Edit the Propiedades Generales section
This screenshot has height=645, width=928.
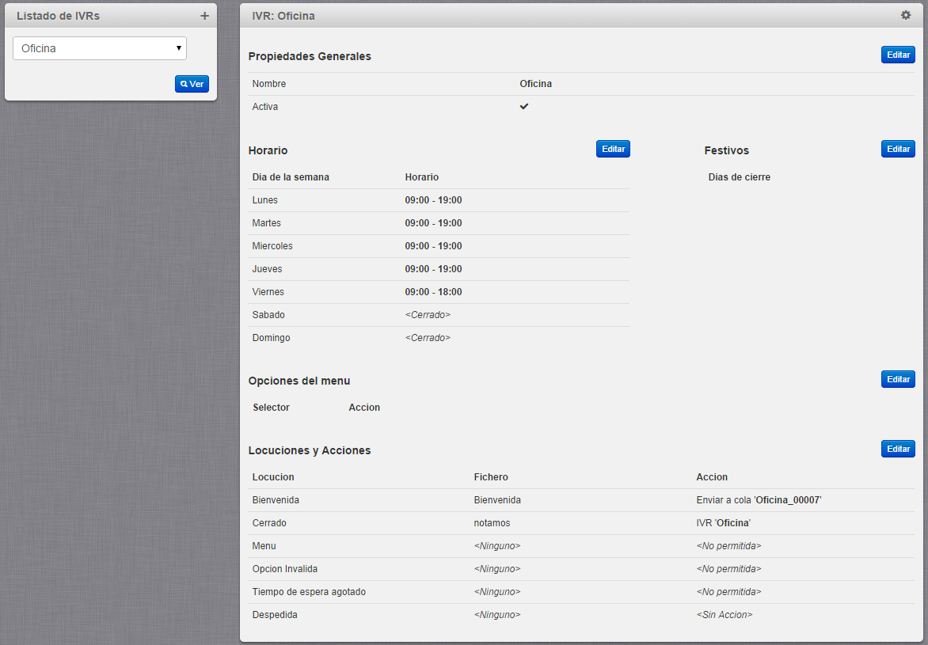click(x=898, y=55)
